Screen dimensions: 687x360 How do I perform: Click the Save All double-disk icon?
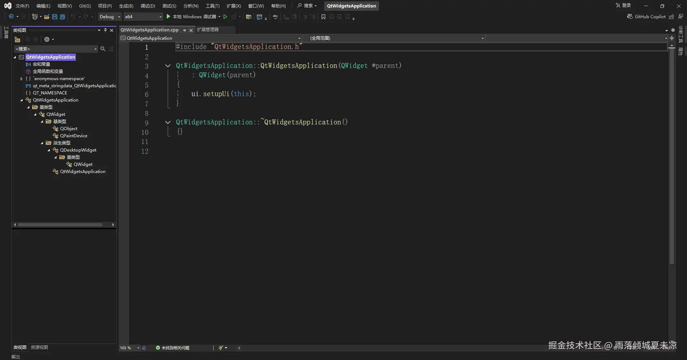click(x=63, y=17)
